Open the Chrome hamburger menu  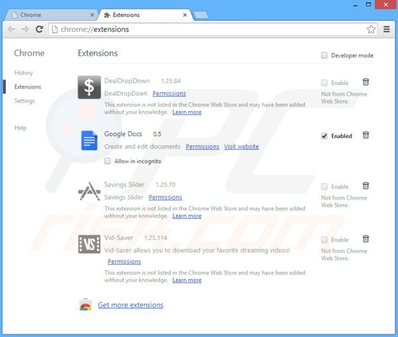pyautogui.click(x=386, y=29)
